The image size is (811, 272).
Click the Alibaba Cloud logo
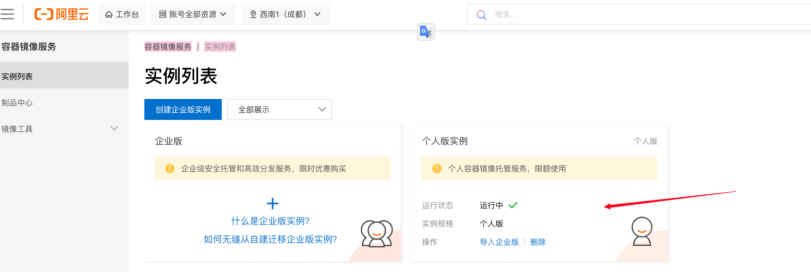pyautogui.click(x=62, y=14)
